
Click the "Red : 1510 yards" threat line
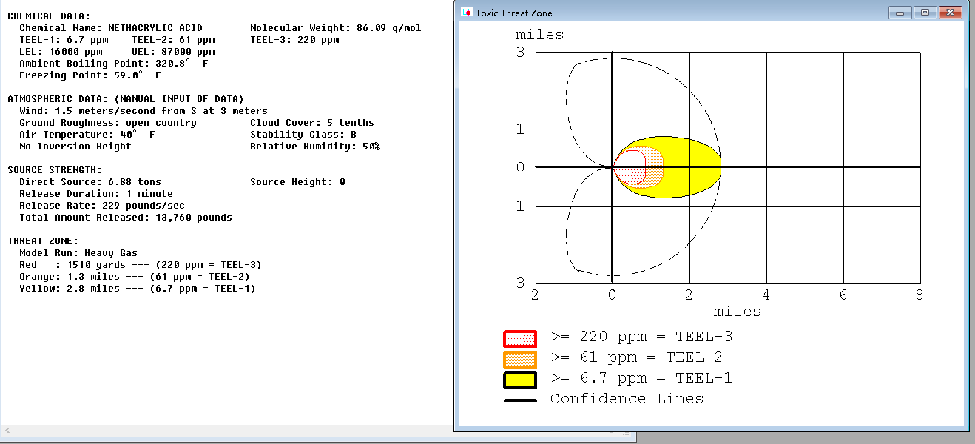(x=141, y=265)
